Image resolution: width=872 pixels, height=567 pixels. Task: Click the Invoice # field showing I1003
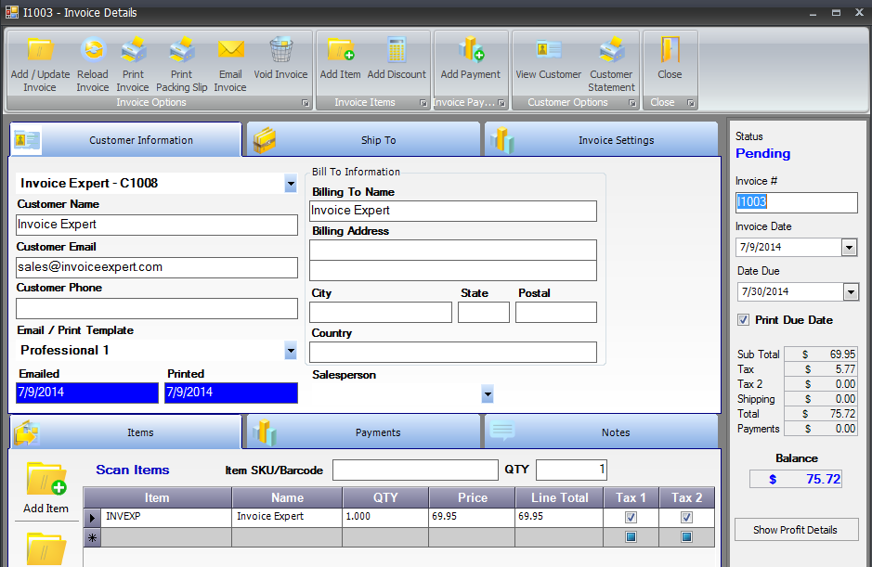coord(796,202)
